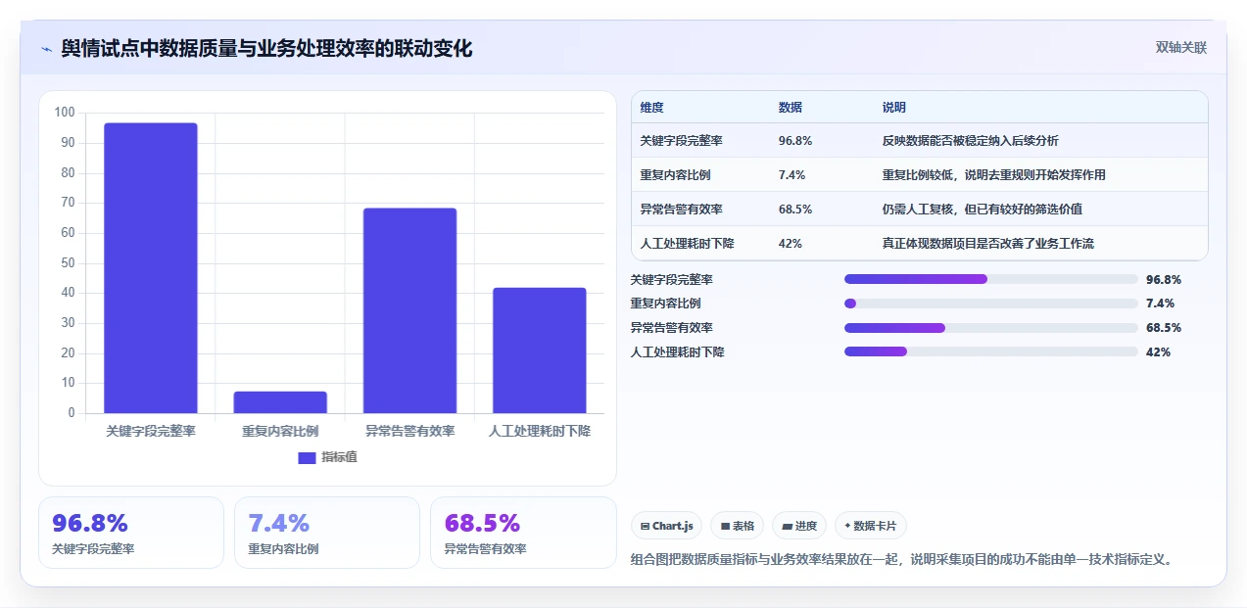Click the 进度 tag chip
This screenshot has height=608, width=1247.
click(799, 526)
